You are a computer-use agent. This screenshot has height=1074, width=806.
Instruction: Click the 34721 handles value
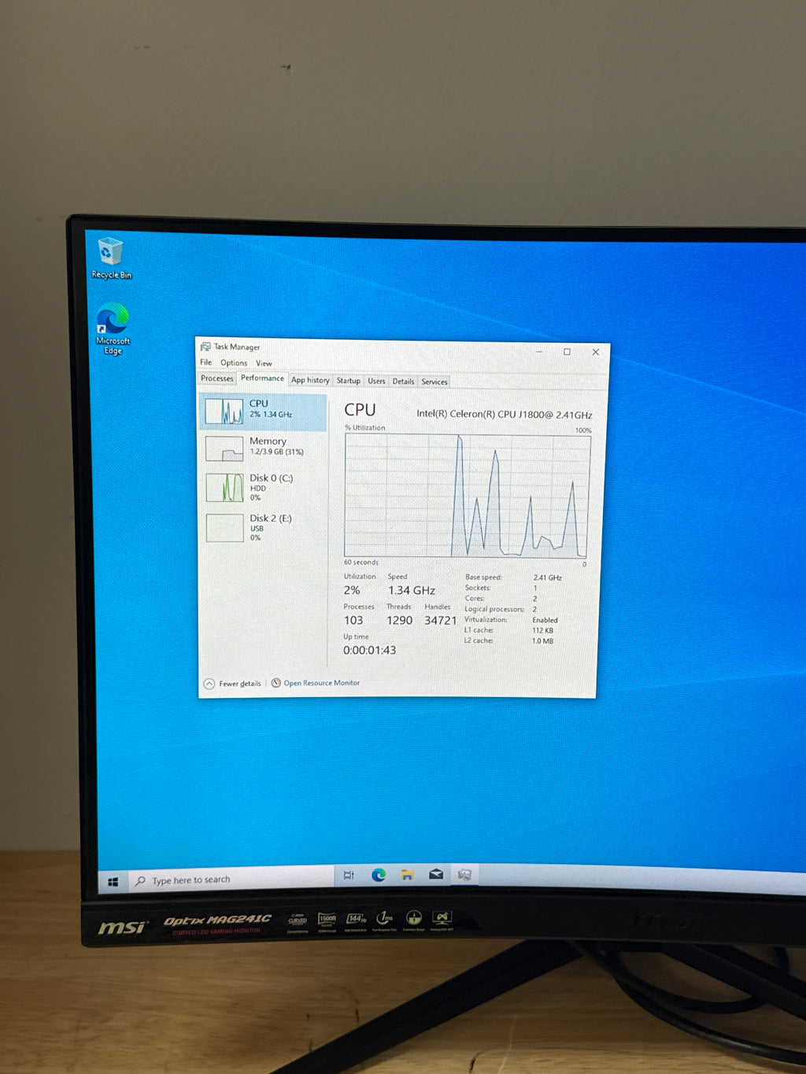pos(440,620)
